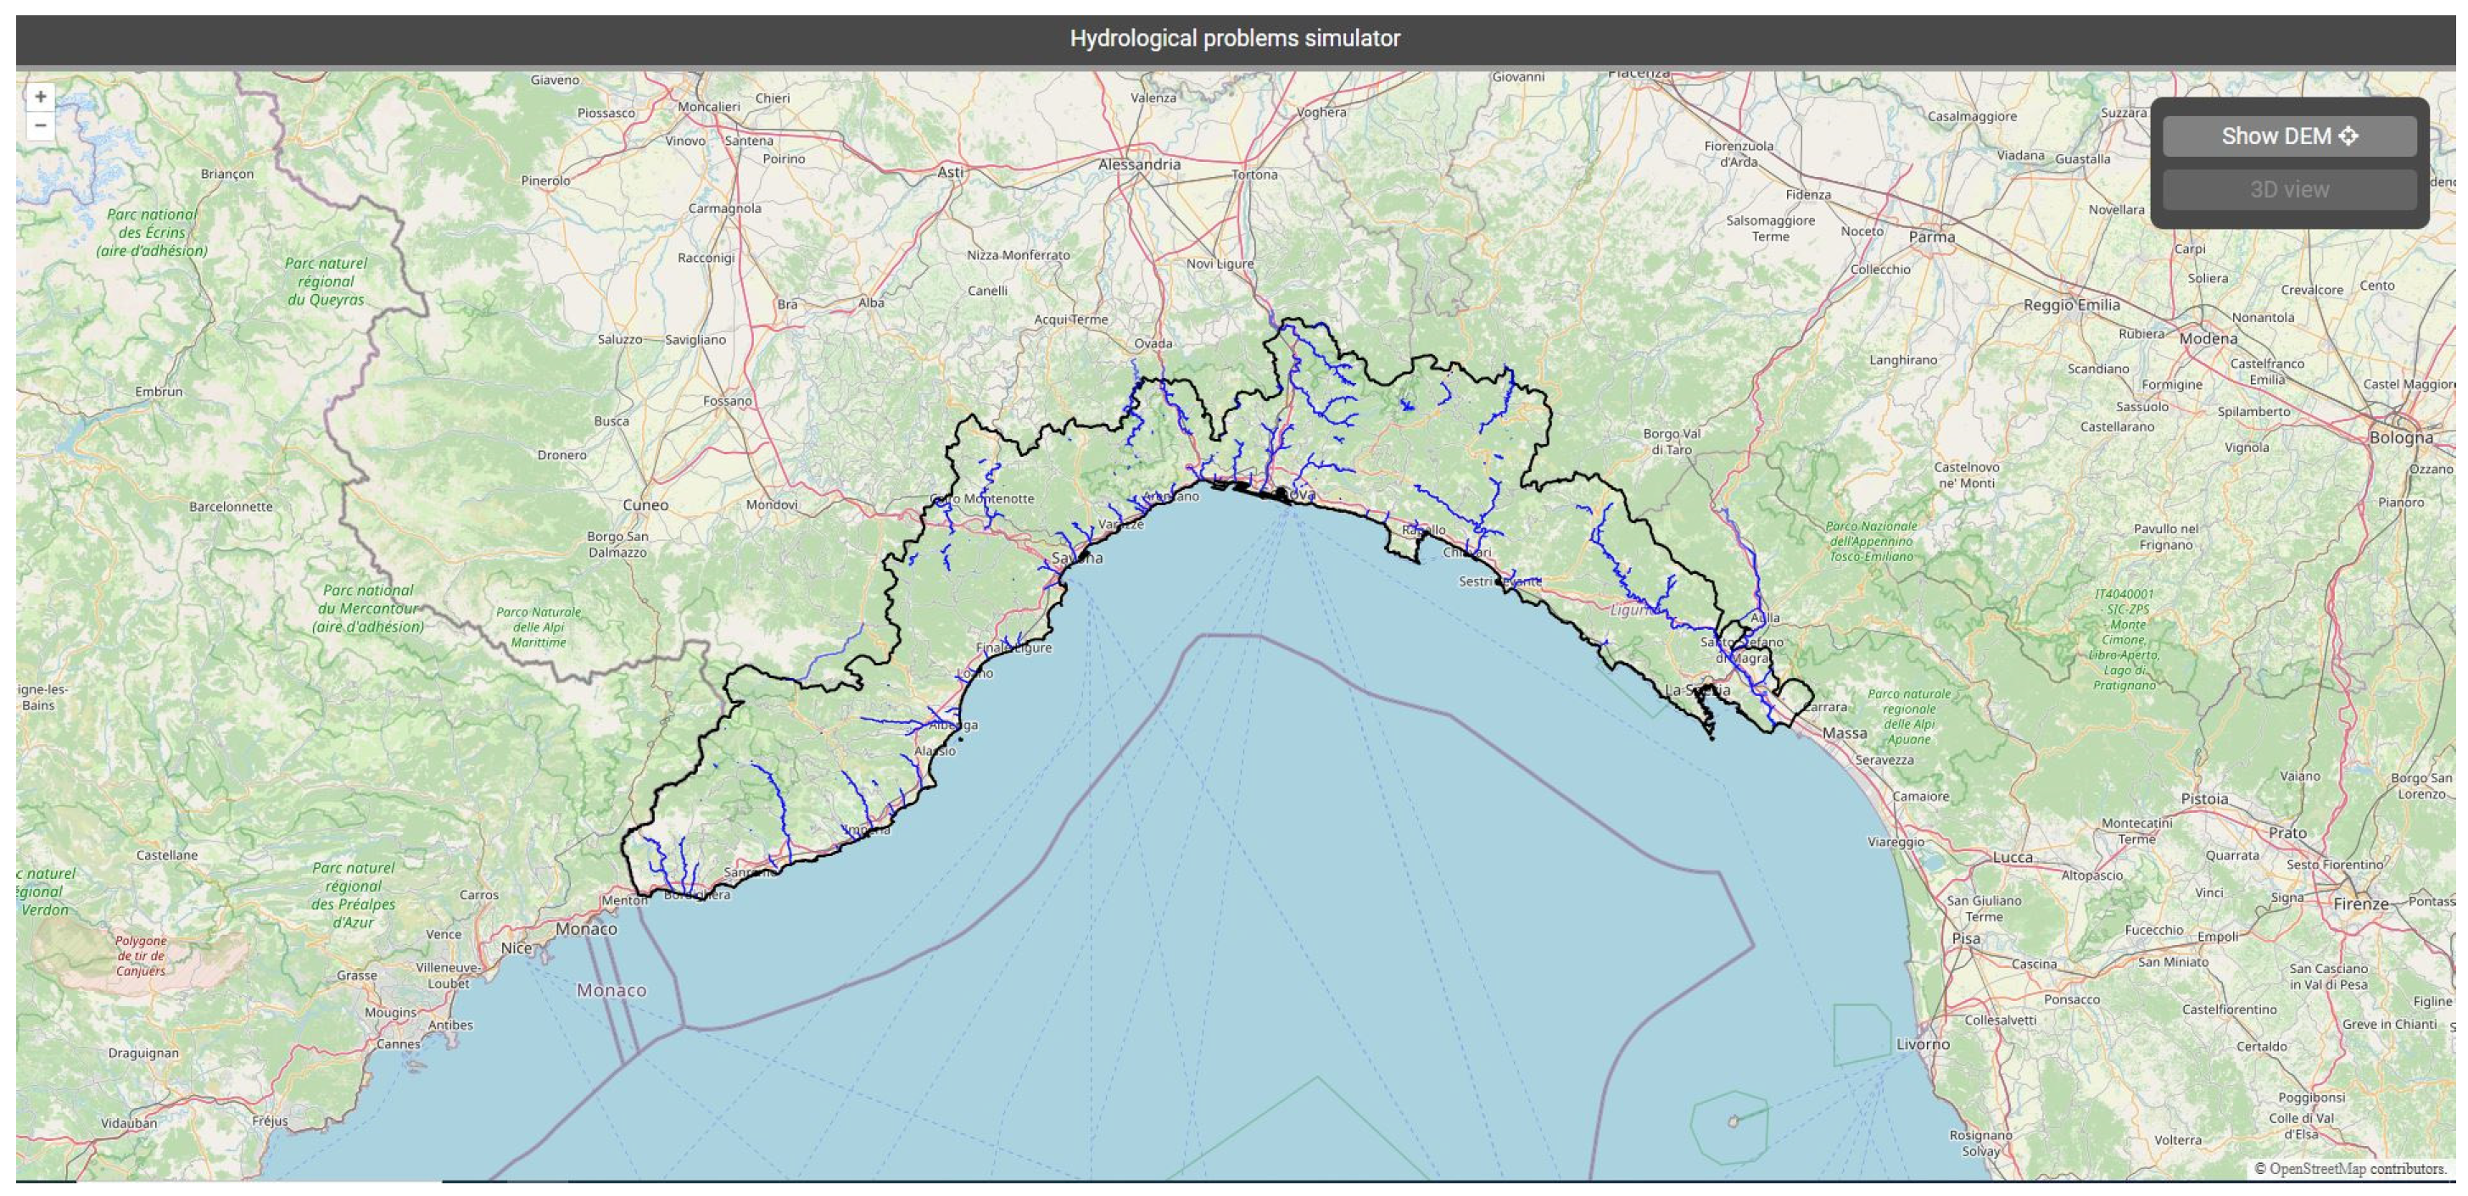Click the Massa town label
The height and width of the screenshot is (1196, 2468).
[x=1845, y=732]
